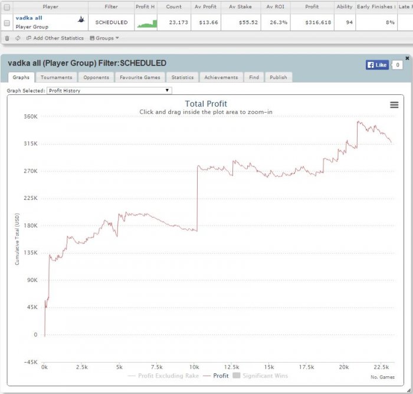Open the Groups dropdown
This screenshot has width=413, height=394.
click(104, 38)
